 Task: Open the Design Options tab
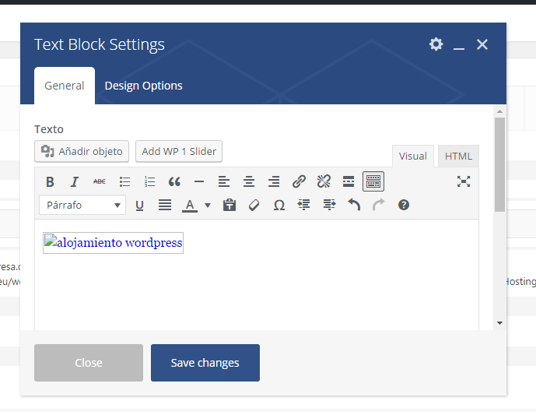(143, 86)
